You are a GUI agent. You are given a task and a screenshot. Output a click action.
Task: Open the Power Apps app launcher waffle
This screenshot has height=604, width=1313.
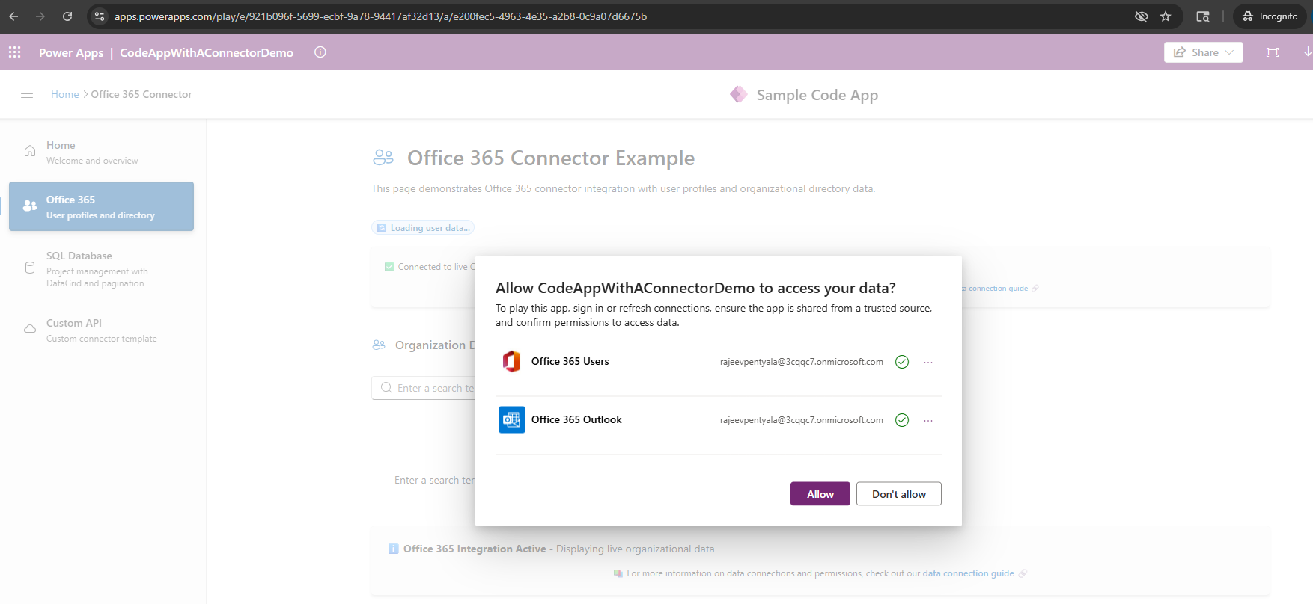coord(15,52)
